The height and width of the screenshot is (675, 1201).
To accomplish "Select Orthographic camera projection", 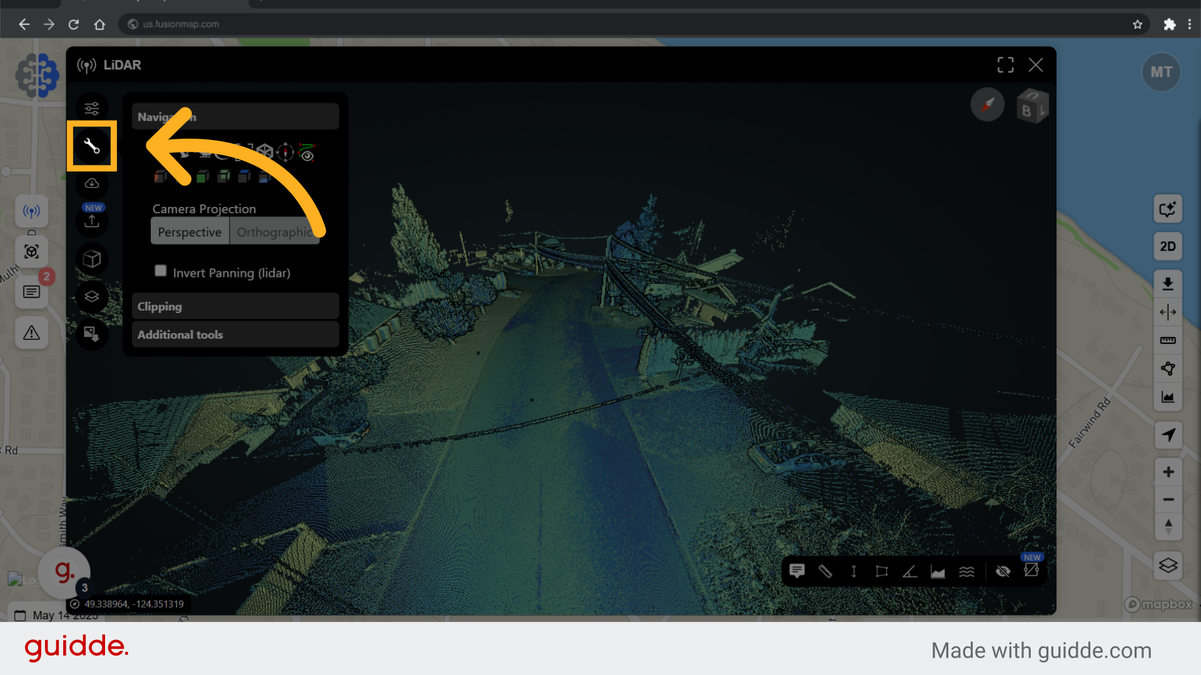I will point(275,232).
